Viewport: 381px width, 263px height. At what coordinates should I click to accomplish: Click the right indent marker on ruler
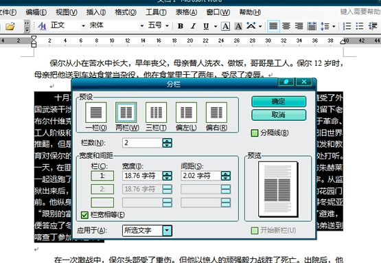(x=343, y=42)
